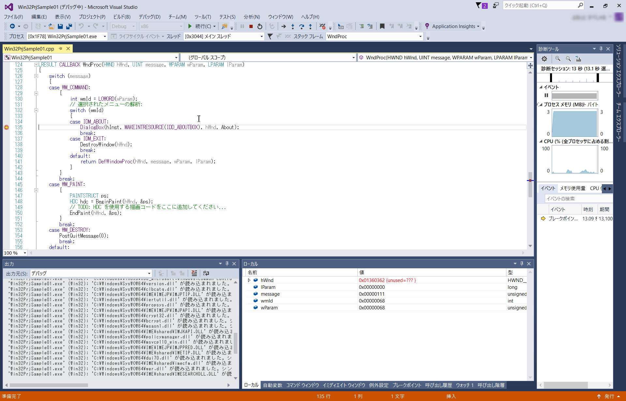Viewport: 626px width, 401px height.
Task: Switch to the ブレークポイント tab
Action: coord(407,385)
